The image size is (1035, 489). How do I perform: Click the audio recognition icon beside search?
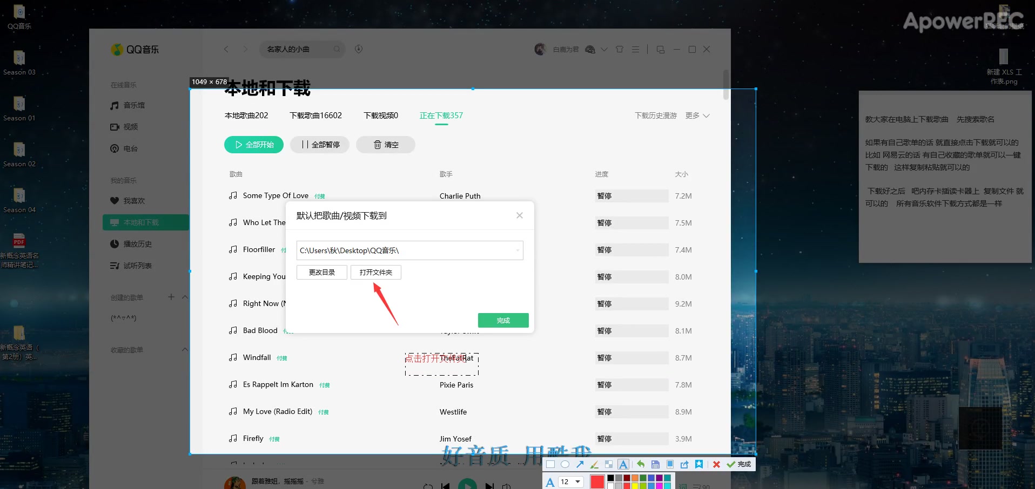pos(359,49)
